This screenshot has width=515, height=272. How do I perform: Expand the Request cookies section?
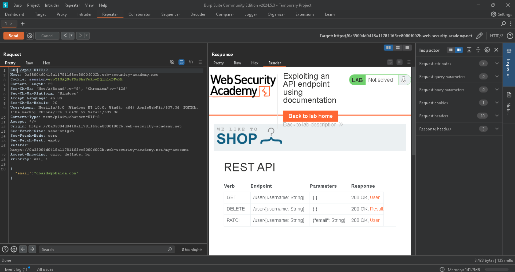point(497,103)
